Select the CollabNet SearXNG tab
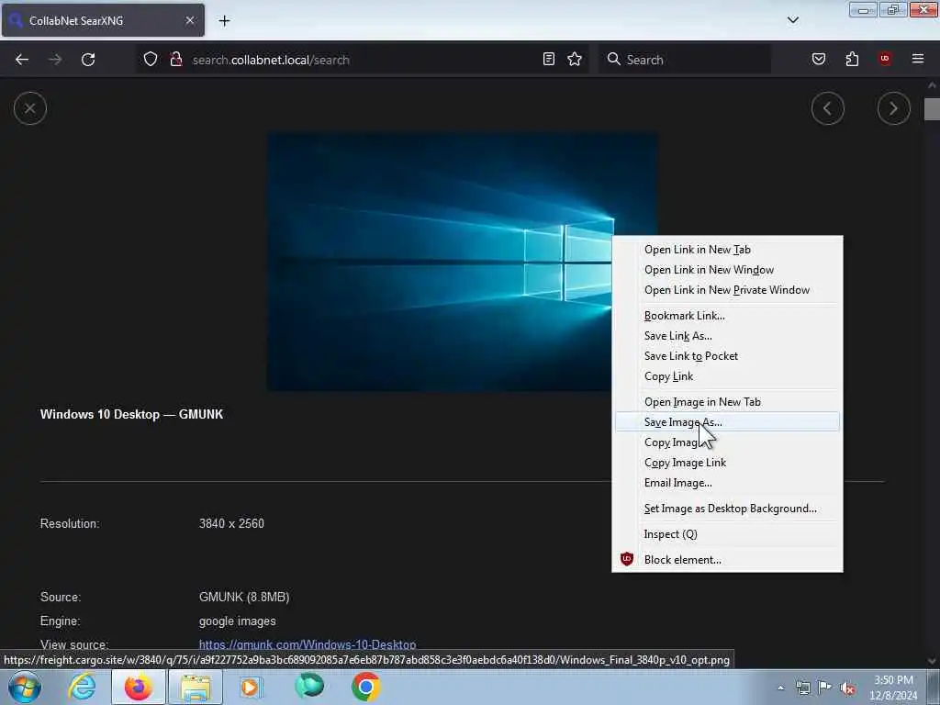The image size is (940, 705). pyautogui.click(x=103, y=20)
